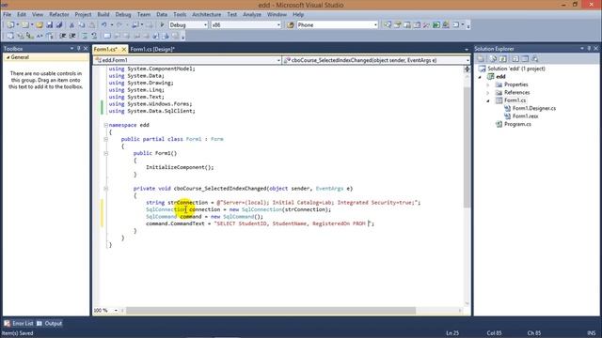The height and width of the screenshot is (338, 602).
Task: Click the Navigate Backward icon
Action: point(135,25)
